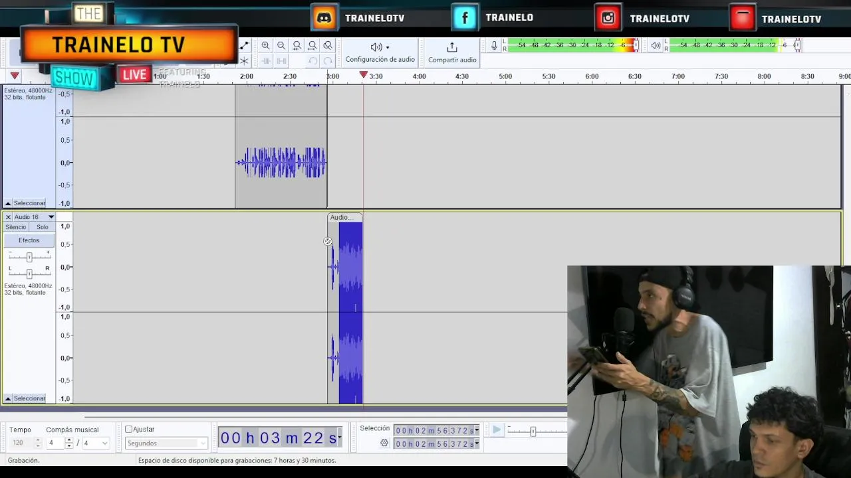Open Efectos for the Audio 16 track
The height and width of the screenshot is (478, 851).
29,240
